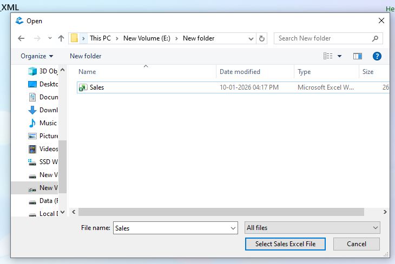
Task: Click the Sales file Excel icon
Action: tap(83, 87)
